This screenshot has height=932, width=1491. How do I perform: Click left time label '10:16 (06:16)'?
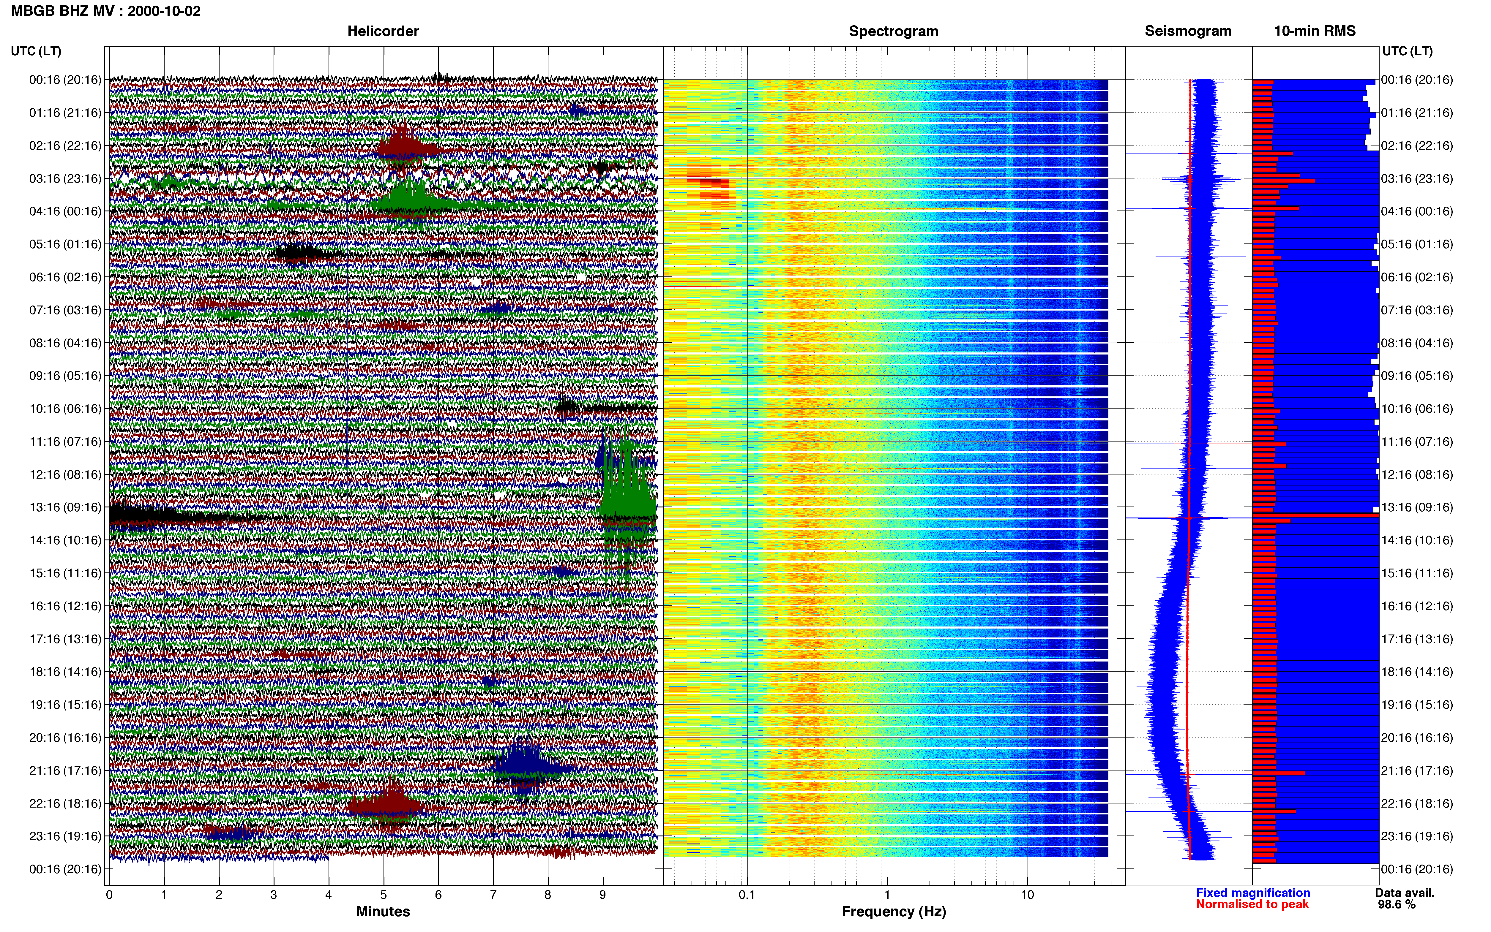(x=65, y=408)
